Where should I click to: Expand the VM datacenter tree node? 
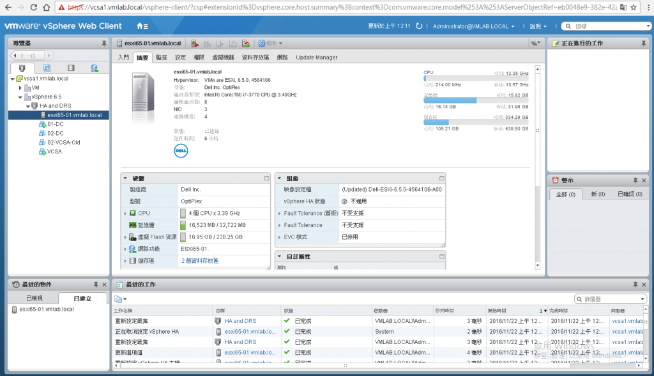click(20, 88)
